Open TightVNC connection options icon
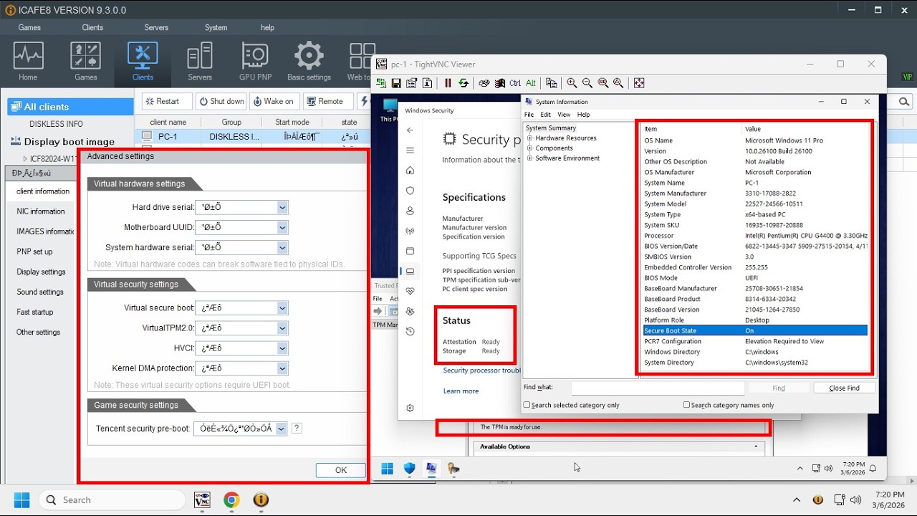Viewport: 917px width, 516px height. tap(412, 83)
